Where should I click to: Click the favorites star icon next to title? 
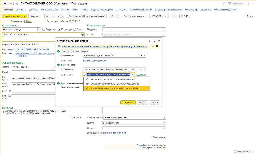(17, 4)
